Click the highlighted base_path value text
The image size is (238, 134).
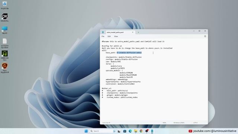(x=129, y=52)
